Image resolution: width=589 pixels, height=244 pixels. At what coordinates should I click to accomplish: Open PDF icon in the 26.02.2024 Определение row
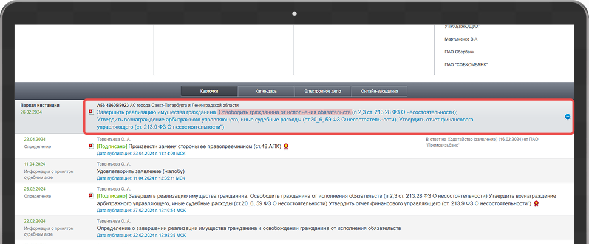pyautogui.click(x=91, y=197)
